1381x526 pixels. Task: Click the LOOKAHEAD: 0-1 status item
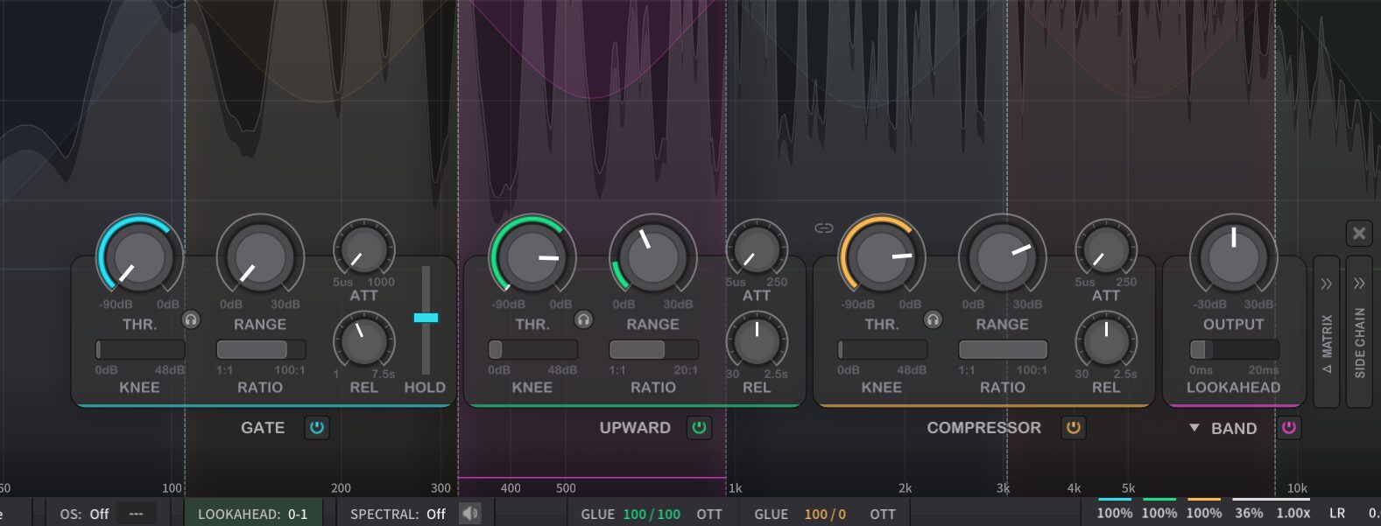pyautogui.click(x=252, y=514)
